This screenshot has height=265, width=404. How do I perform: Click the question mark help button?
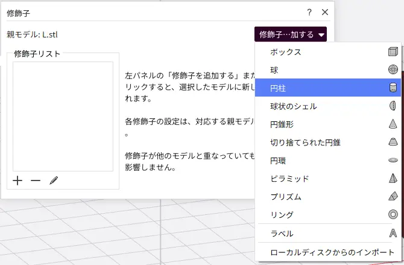pos(309,12)
